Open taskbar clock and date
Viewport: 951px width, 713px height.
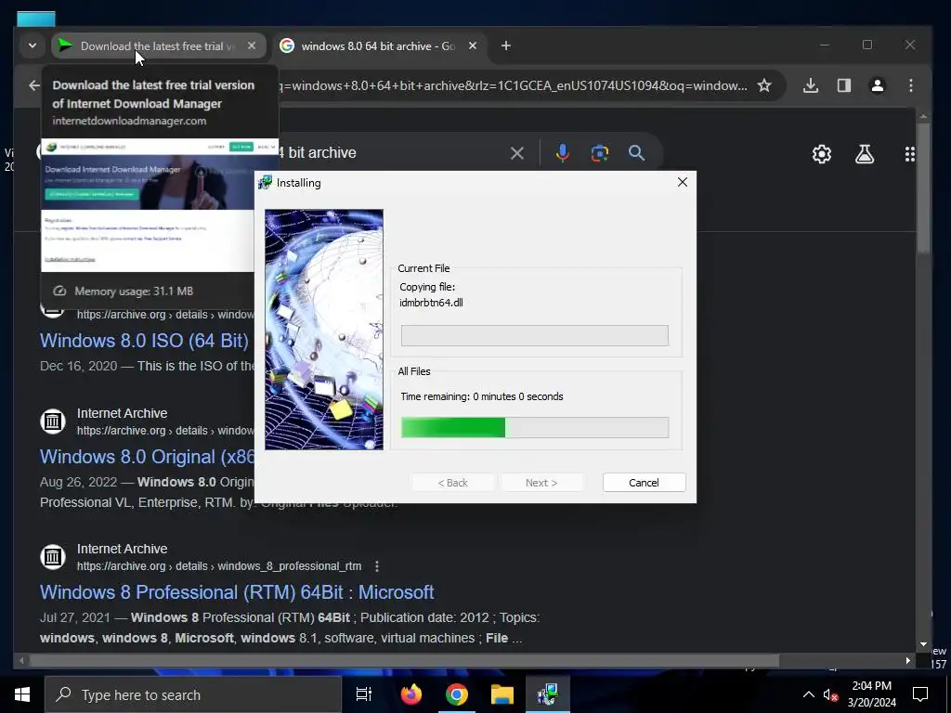pyautogui.click(x=871, y=694)
